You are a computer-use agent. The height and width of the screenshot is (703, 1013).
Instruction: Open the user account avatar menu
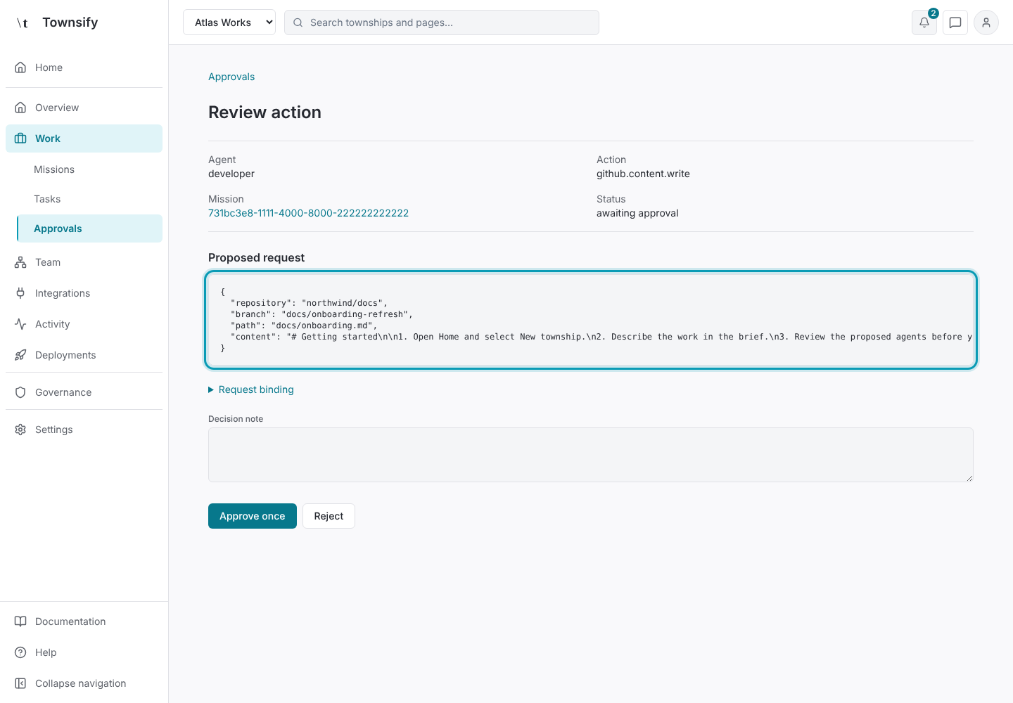[986, 22]
